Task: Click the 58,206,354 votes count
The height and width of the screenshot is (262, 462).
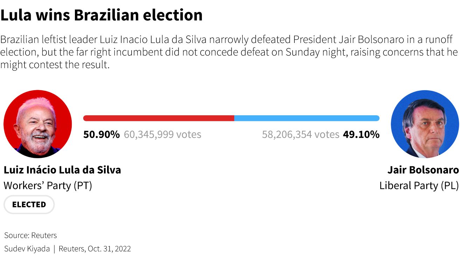Action: pos(301,134)
